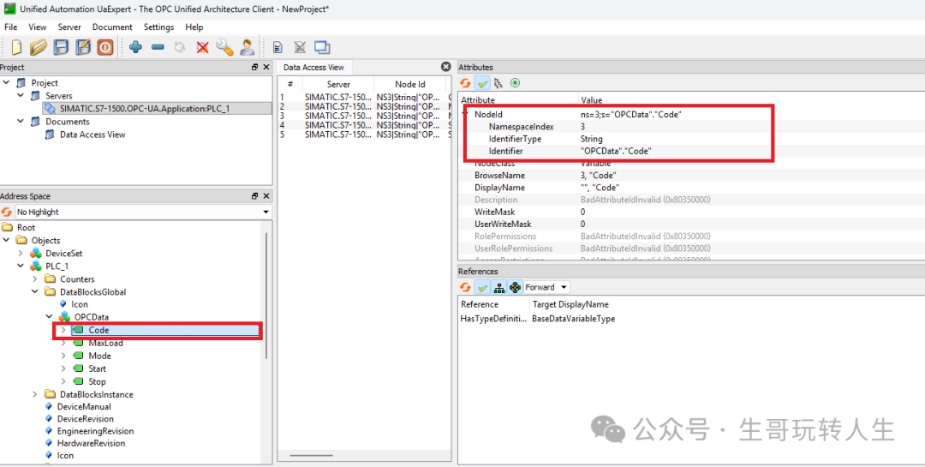Select the Start variable node
Screen dimensions: 925x467
coord(98,369)
